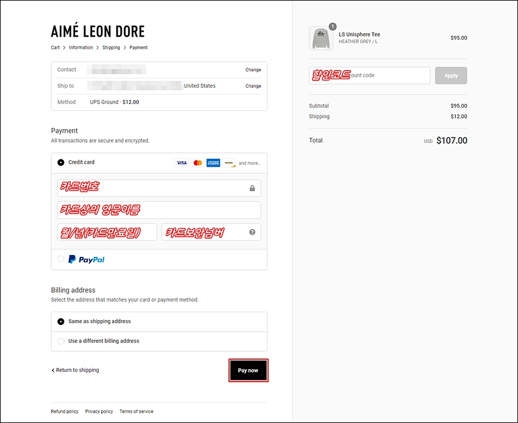This screenshot has width=518, height=423.
Task: Open the Privacy policy link
Action: click(99, 411)
